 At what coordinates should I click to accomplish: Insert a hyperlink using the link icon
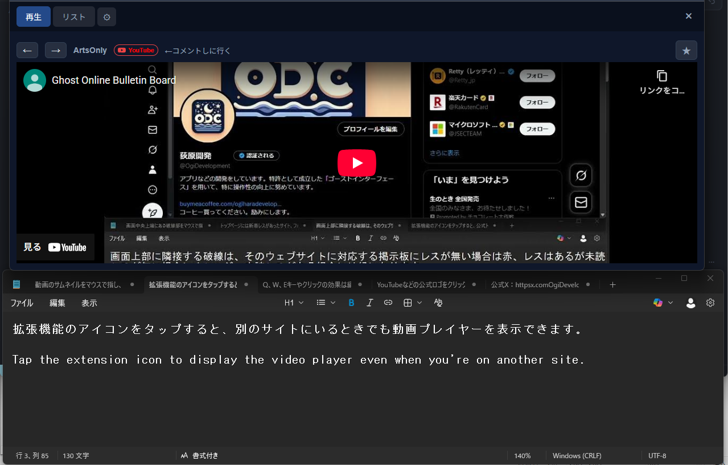388,303
